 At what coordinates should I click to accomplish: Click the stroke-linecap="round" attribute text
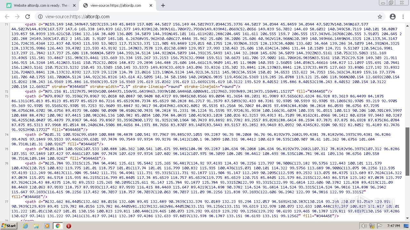(x=157, y=87)
